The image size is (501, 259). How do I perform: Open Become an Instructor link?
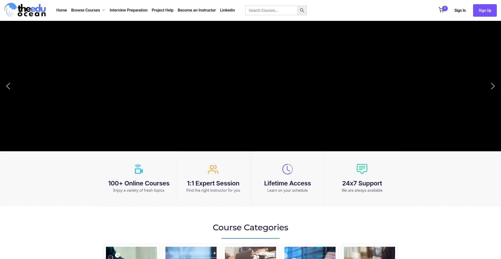click(197, 10)
